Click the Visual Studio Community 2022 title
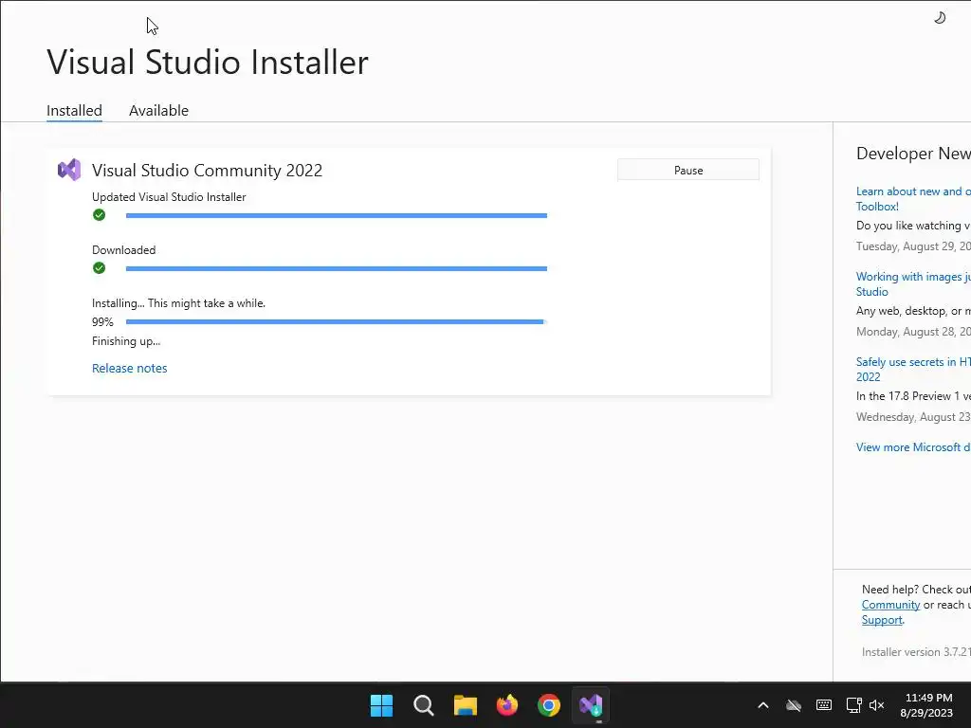Screen dimensions: 971x728 207,171
